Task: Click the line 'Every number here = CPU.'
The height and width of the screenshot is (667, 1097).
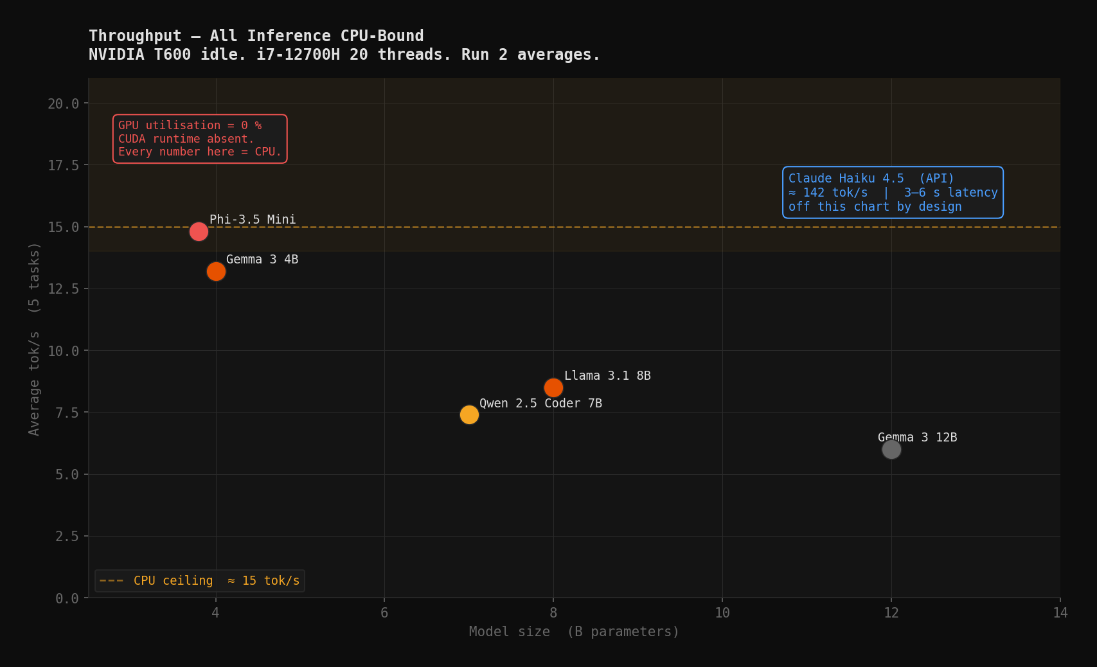Action: [x=200, y=152]
